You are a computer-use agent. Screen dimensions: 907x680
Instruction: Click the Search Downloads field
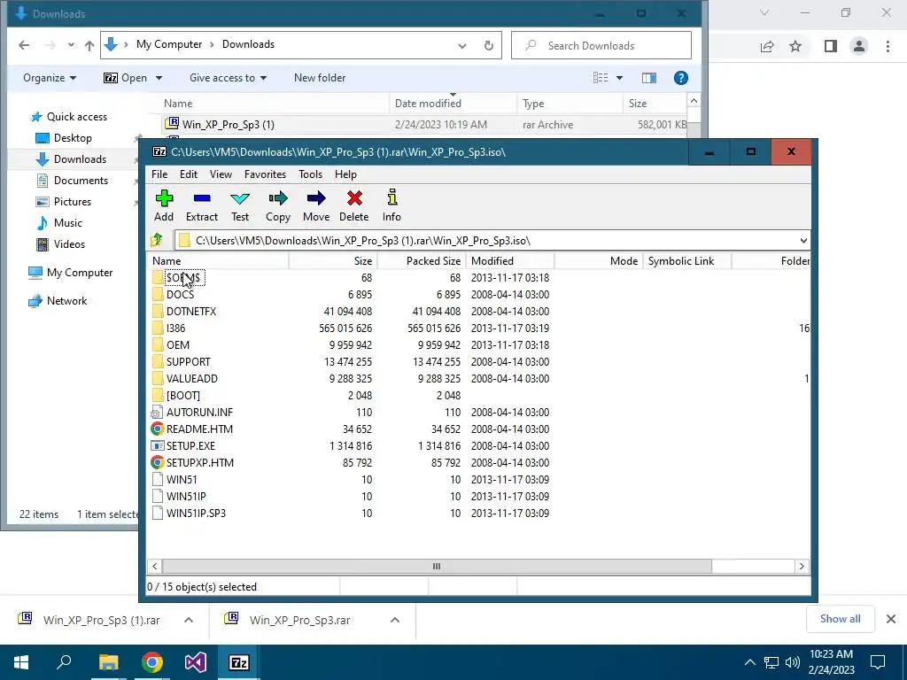(601, 46)
